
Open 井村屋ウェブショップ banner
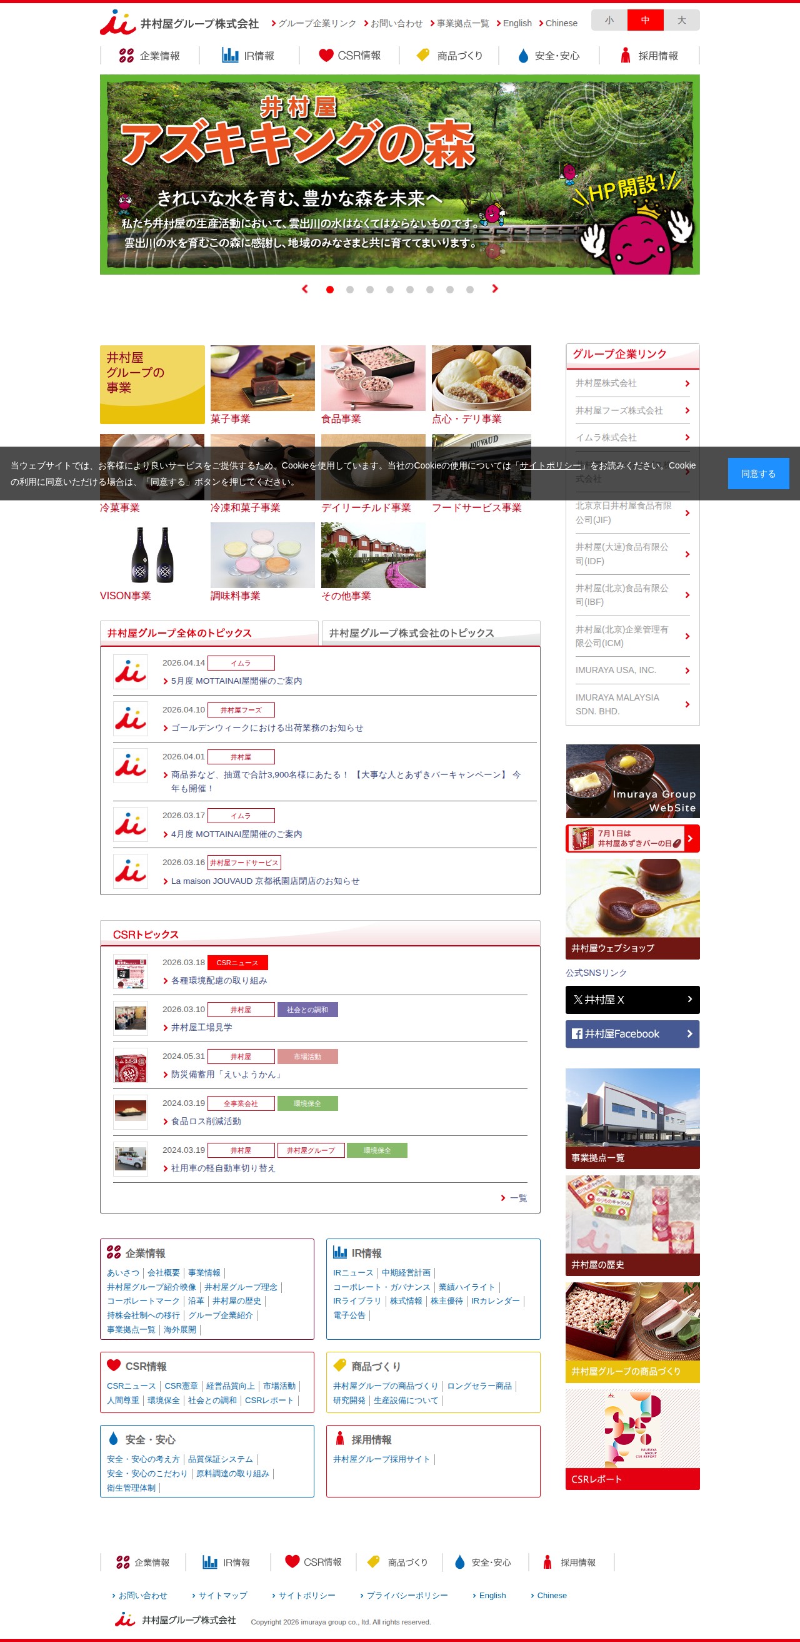[632, 909]
